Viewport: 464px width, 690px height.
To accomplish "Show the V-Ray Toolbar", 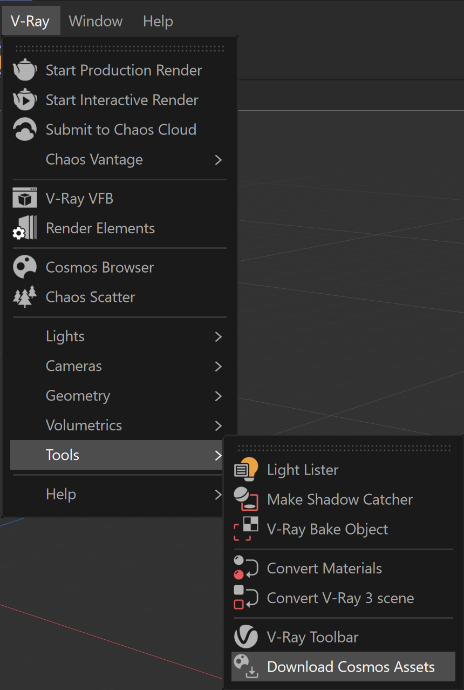I will 343,637.
